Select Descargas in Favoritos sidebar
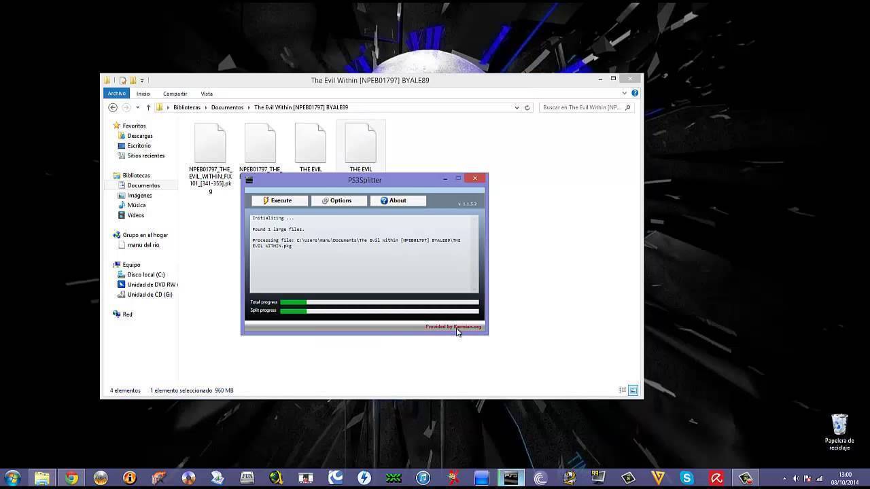 coord(140,136)
